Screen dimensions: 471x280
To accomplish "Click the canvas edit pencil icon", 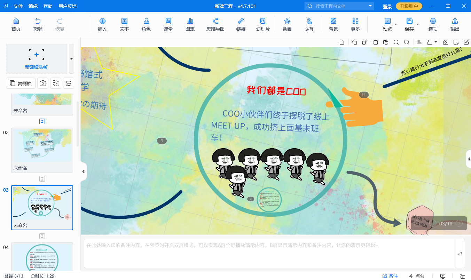I will [466, 42].
